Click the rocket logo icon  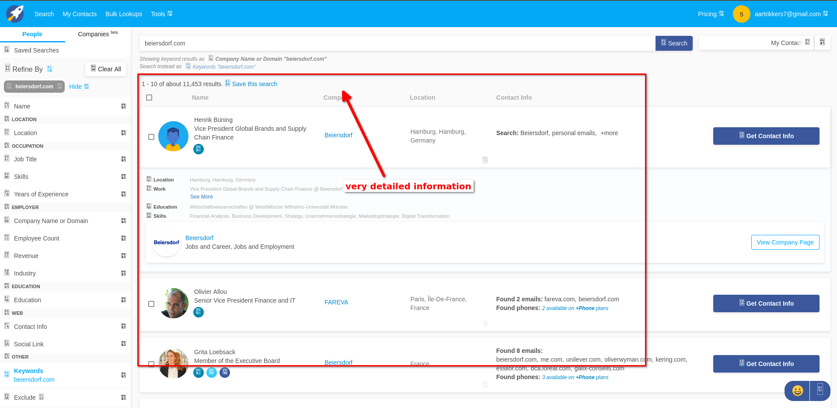[15, 14]
